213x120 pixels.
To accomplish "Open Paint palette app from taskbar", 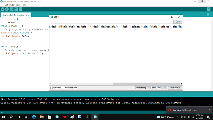I will coord(72,117).
